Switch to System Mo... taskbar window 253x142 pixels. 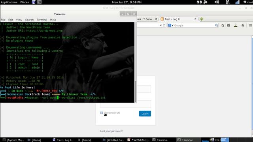(x=13, y=140)
